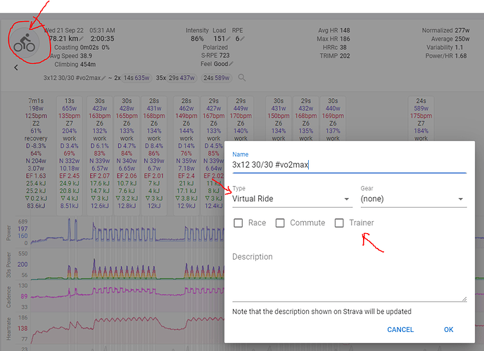Edit the RPE pencil next to 6
This screenshot has width=484, height=351.
pyautogui.click(x=243, y=39)
